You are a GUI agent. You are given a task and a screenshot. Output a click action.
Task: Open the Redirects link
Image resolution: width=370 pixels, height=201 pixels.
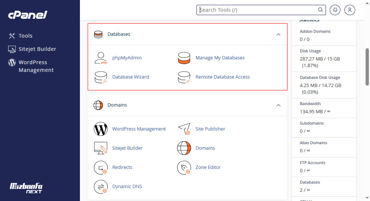122,167
